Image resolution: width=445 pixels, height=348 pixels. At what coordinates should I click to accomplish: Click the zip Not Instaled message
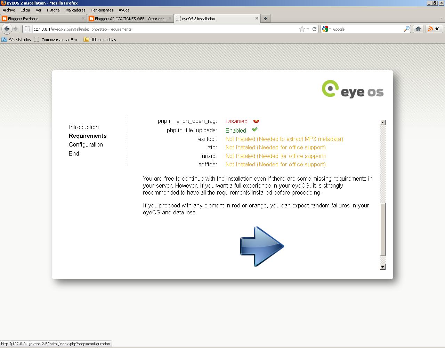pos(275,147)
